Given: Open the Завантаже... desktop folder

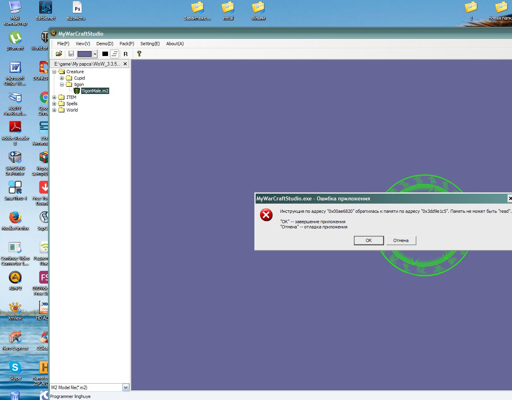Looking at the screenshot, I should pos(197,11).
